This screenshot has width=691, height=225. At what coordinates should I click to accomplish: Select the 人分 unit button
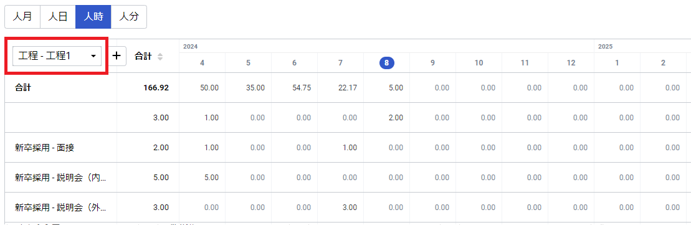(x=129, y=17)
